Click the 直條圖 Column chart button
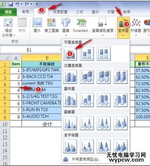Viewport: 150px width, 166px height. tap(123, 27)
